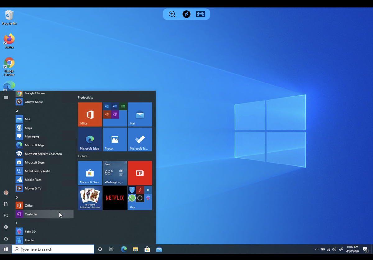The height and width of the screenshot is (260, 373).
Task: Open the orange Office tile
Action: [x=90, y=114]
